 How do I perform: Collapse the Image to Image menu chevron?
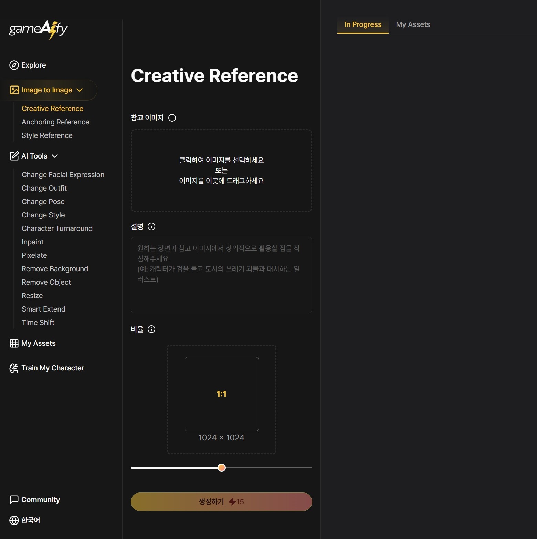click(x=80, y=90)
